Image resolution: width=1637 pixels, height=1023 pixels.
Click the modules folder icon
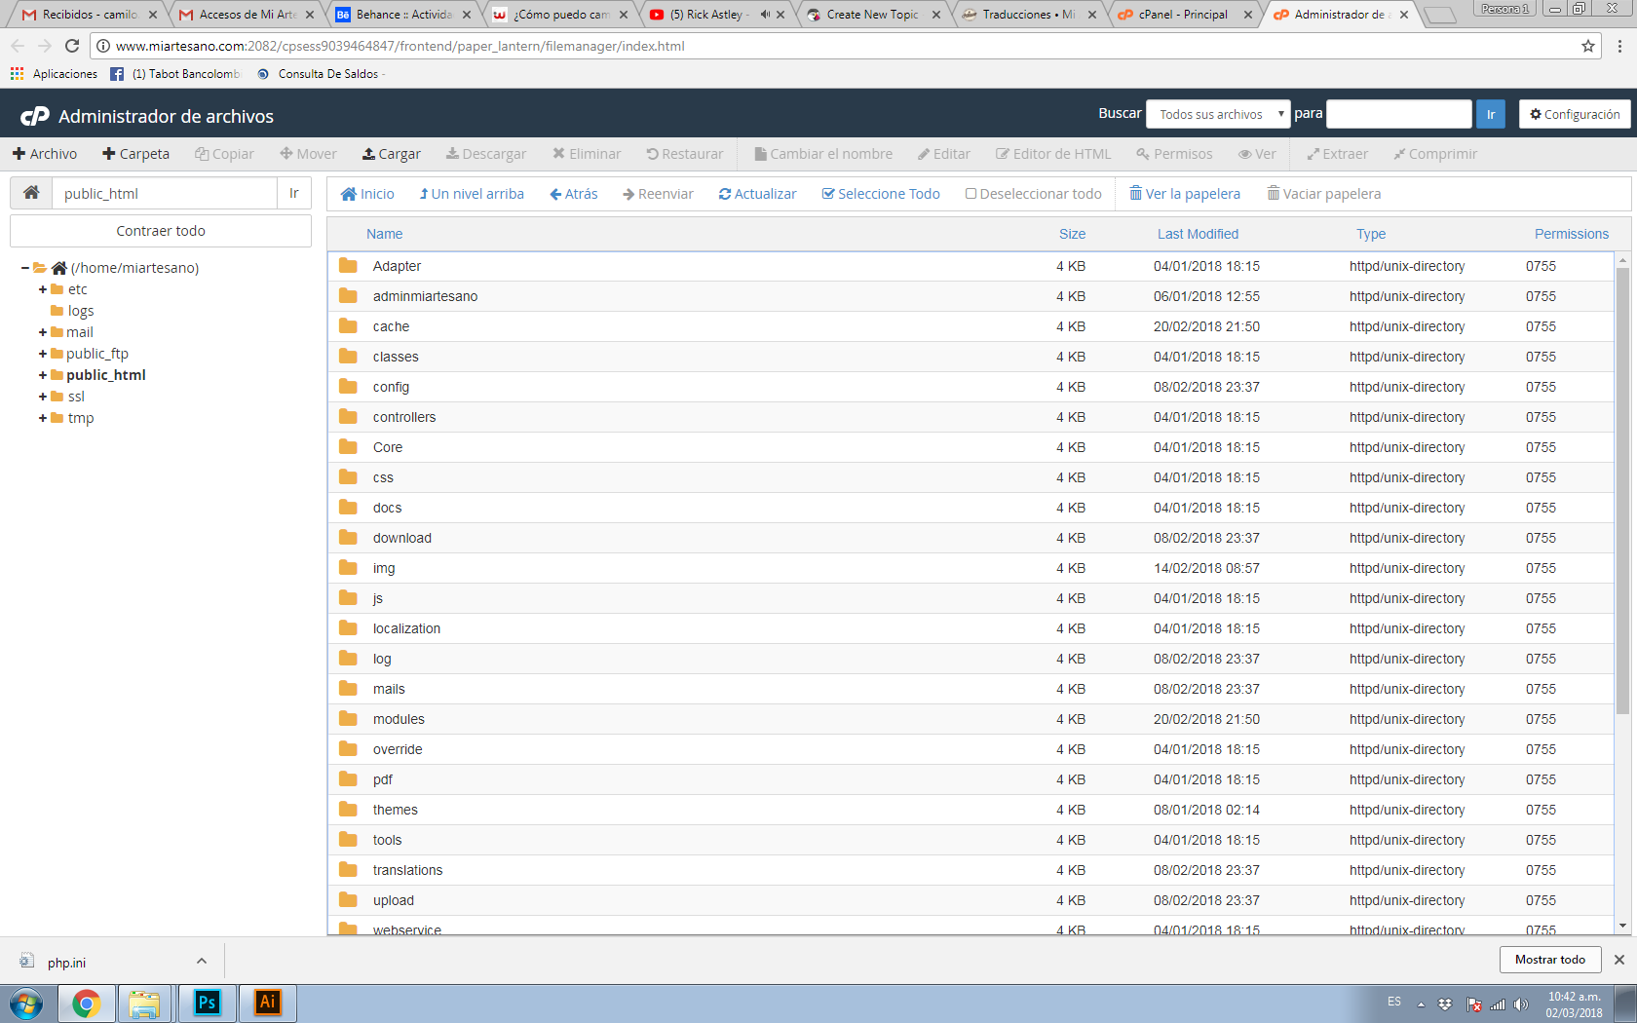point(348,719)
